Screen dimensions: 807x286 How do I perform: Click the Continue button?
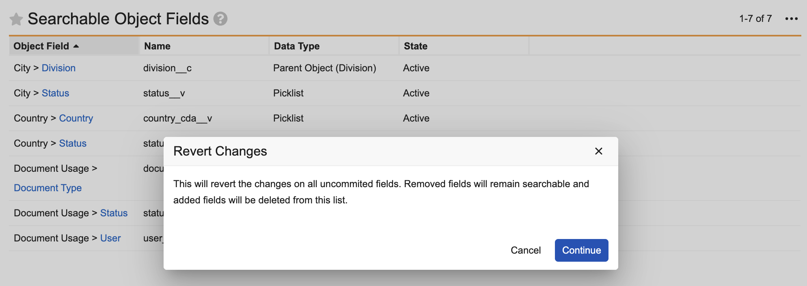click(x=581, y=250)
